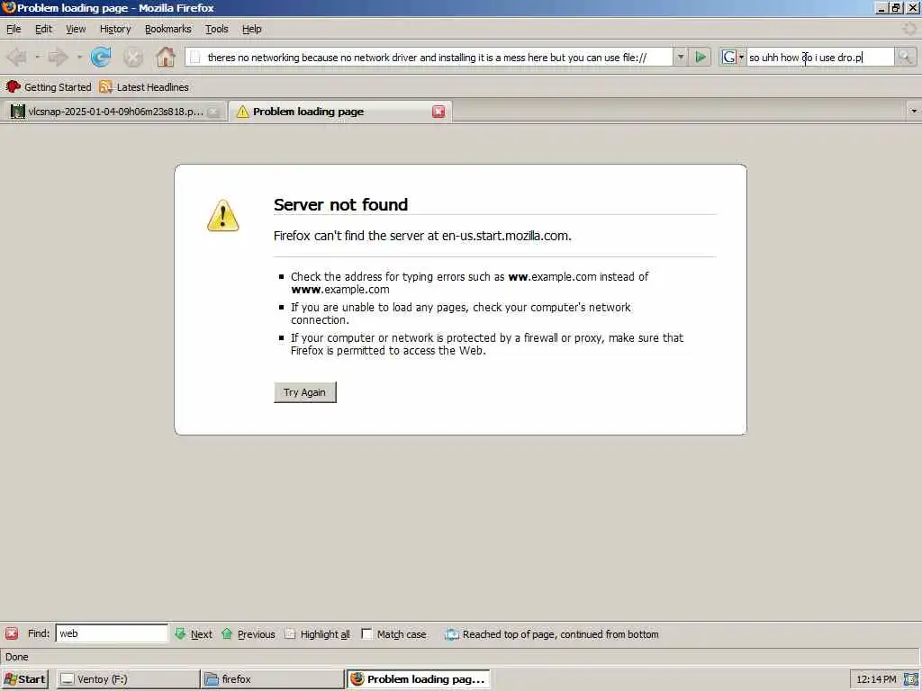The height and width of the screenshot is (691, 922).
Task: Open the Windows Start menu
Action: click(x=24, y=679)
